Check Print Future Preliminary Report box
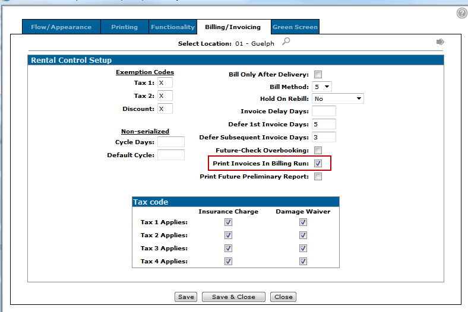The width and height of the screenshot is (468, 312). [318, 176]
